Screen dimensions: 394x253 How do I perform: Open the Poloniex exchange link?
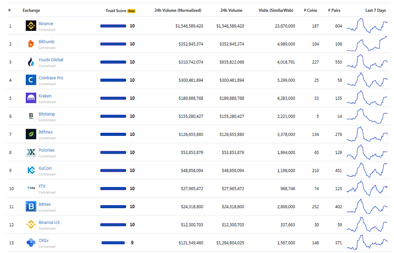(x=47, y=150)
